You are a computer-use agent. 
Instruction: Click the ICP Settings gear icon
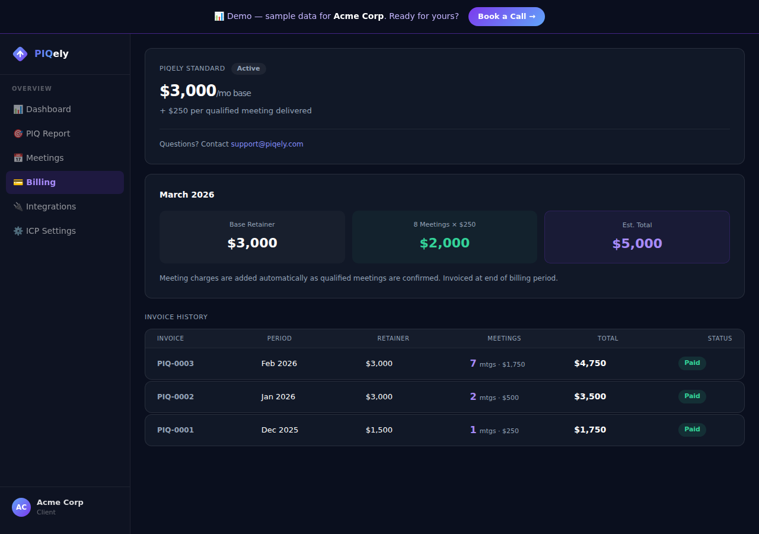[18, 231]
